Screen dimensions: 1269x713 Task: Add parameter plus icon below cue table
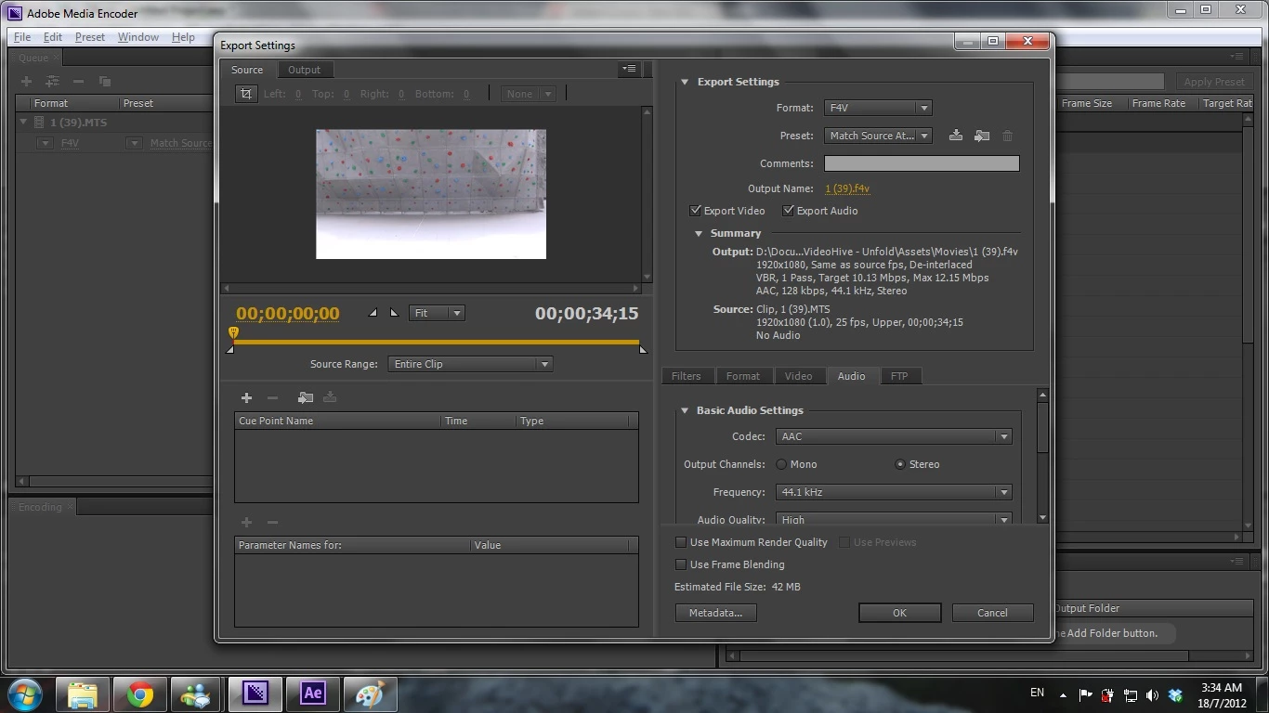[246, 523]
